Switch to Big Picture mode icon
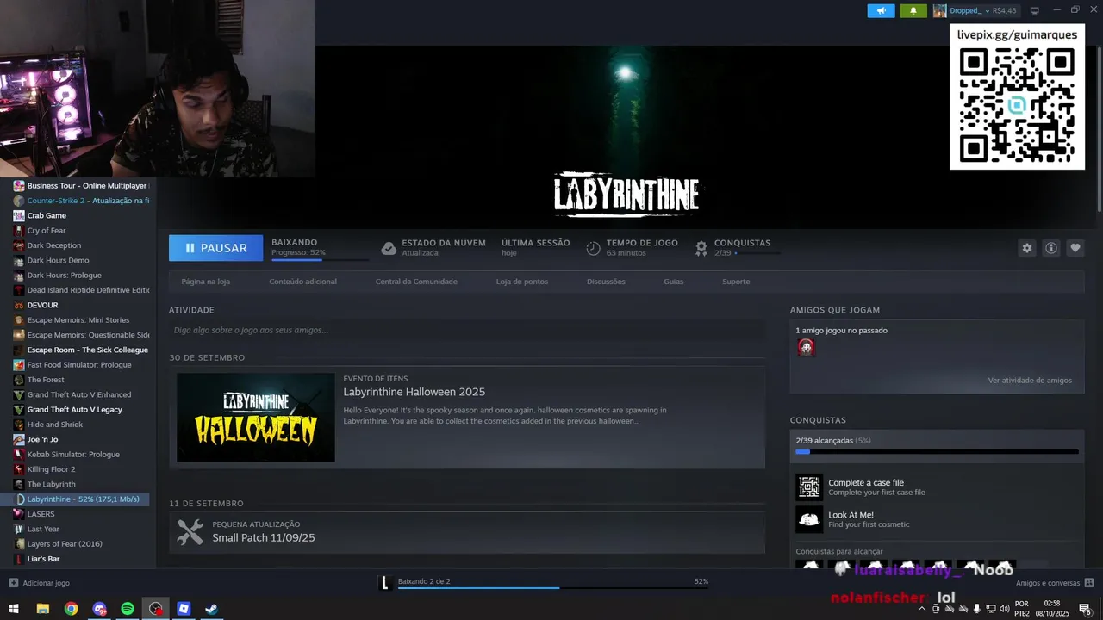Image resolution: width=1103 pixels, height=620 pixels. pos(1035,10)
